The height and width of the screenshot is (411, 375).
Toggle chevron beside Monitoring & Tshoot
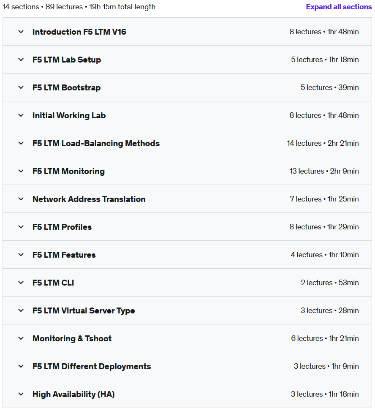pyautogui.click(x=21, y=338)
